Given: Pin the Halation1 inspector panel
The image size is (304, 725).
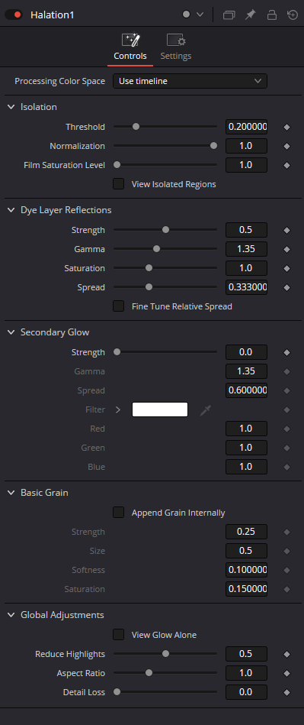Looking at the screenshot, I should pyautogui.click(x=250, y=15).
